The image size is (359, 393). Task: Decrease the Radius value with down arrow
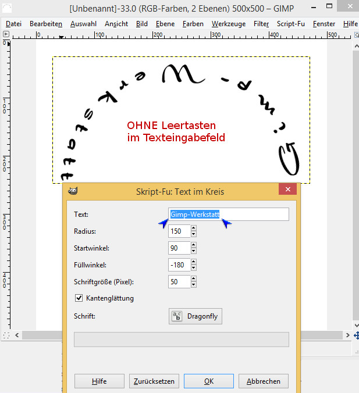[x=193, y=234]
